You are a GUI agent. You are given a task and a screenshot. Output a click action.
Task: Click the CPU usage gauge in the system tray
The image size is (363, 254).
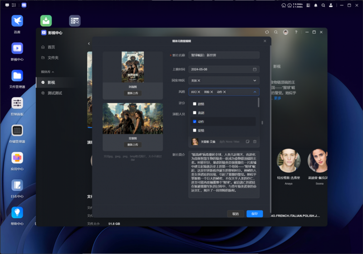tap(284, 5)
